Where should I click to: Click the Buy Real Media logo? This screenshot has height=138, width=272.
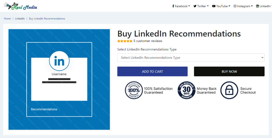[20, 6]
